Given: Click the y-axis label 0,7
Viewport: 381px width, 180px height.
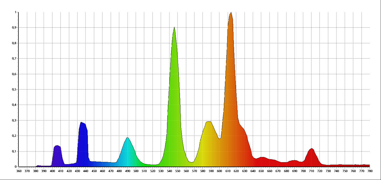Looking at the screenshot, I should (x=15, y=59).
